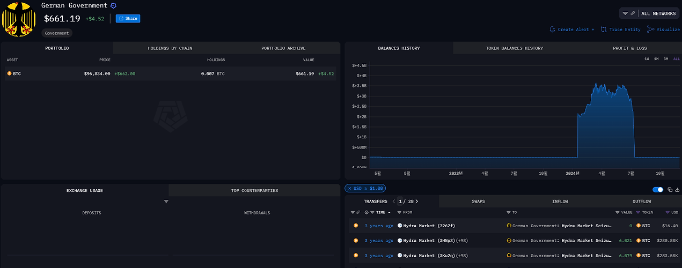Remove the USD ≥ $1.00 filter chip

(x=350, y=188)
